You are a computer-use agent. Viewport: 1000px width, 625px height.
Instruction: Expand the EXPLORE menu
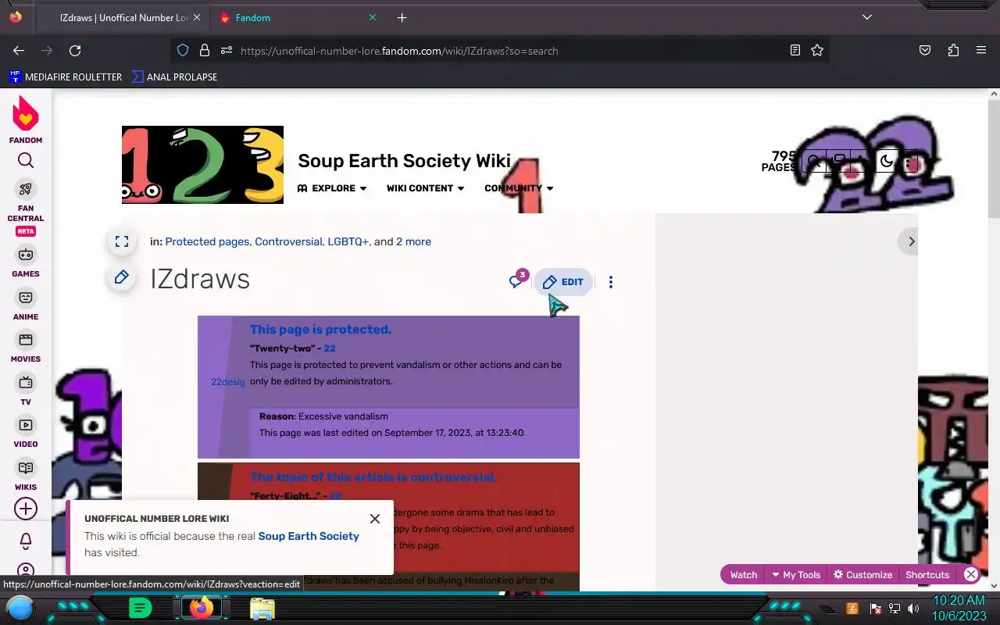pyautogui.click(x=332, y=188)
